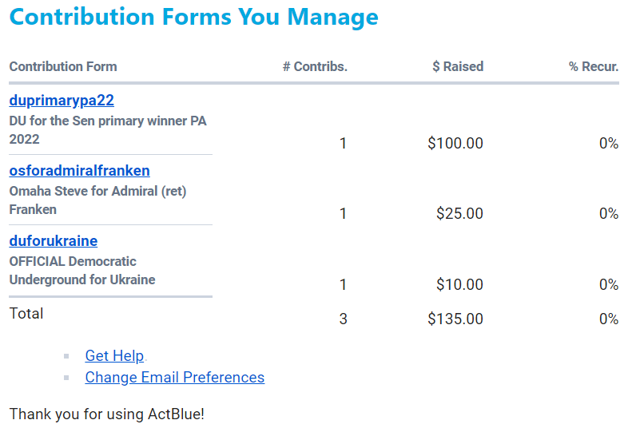Open the duforukraine contribution form link
Screen dimensions: 632x428
coord(53,241)
